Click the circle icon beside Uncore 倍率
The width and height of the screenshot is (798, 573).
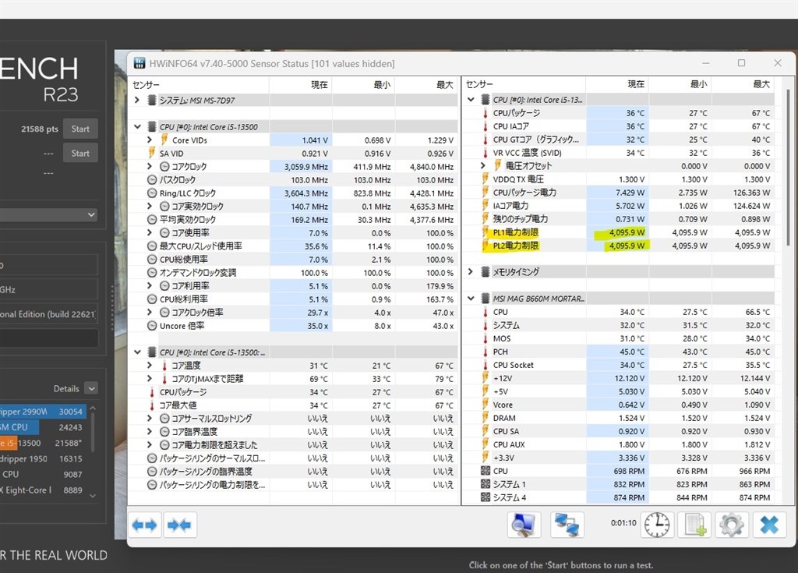click(x=152, y=325)
